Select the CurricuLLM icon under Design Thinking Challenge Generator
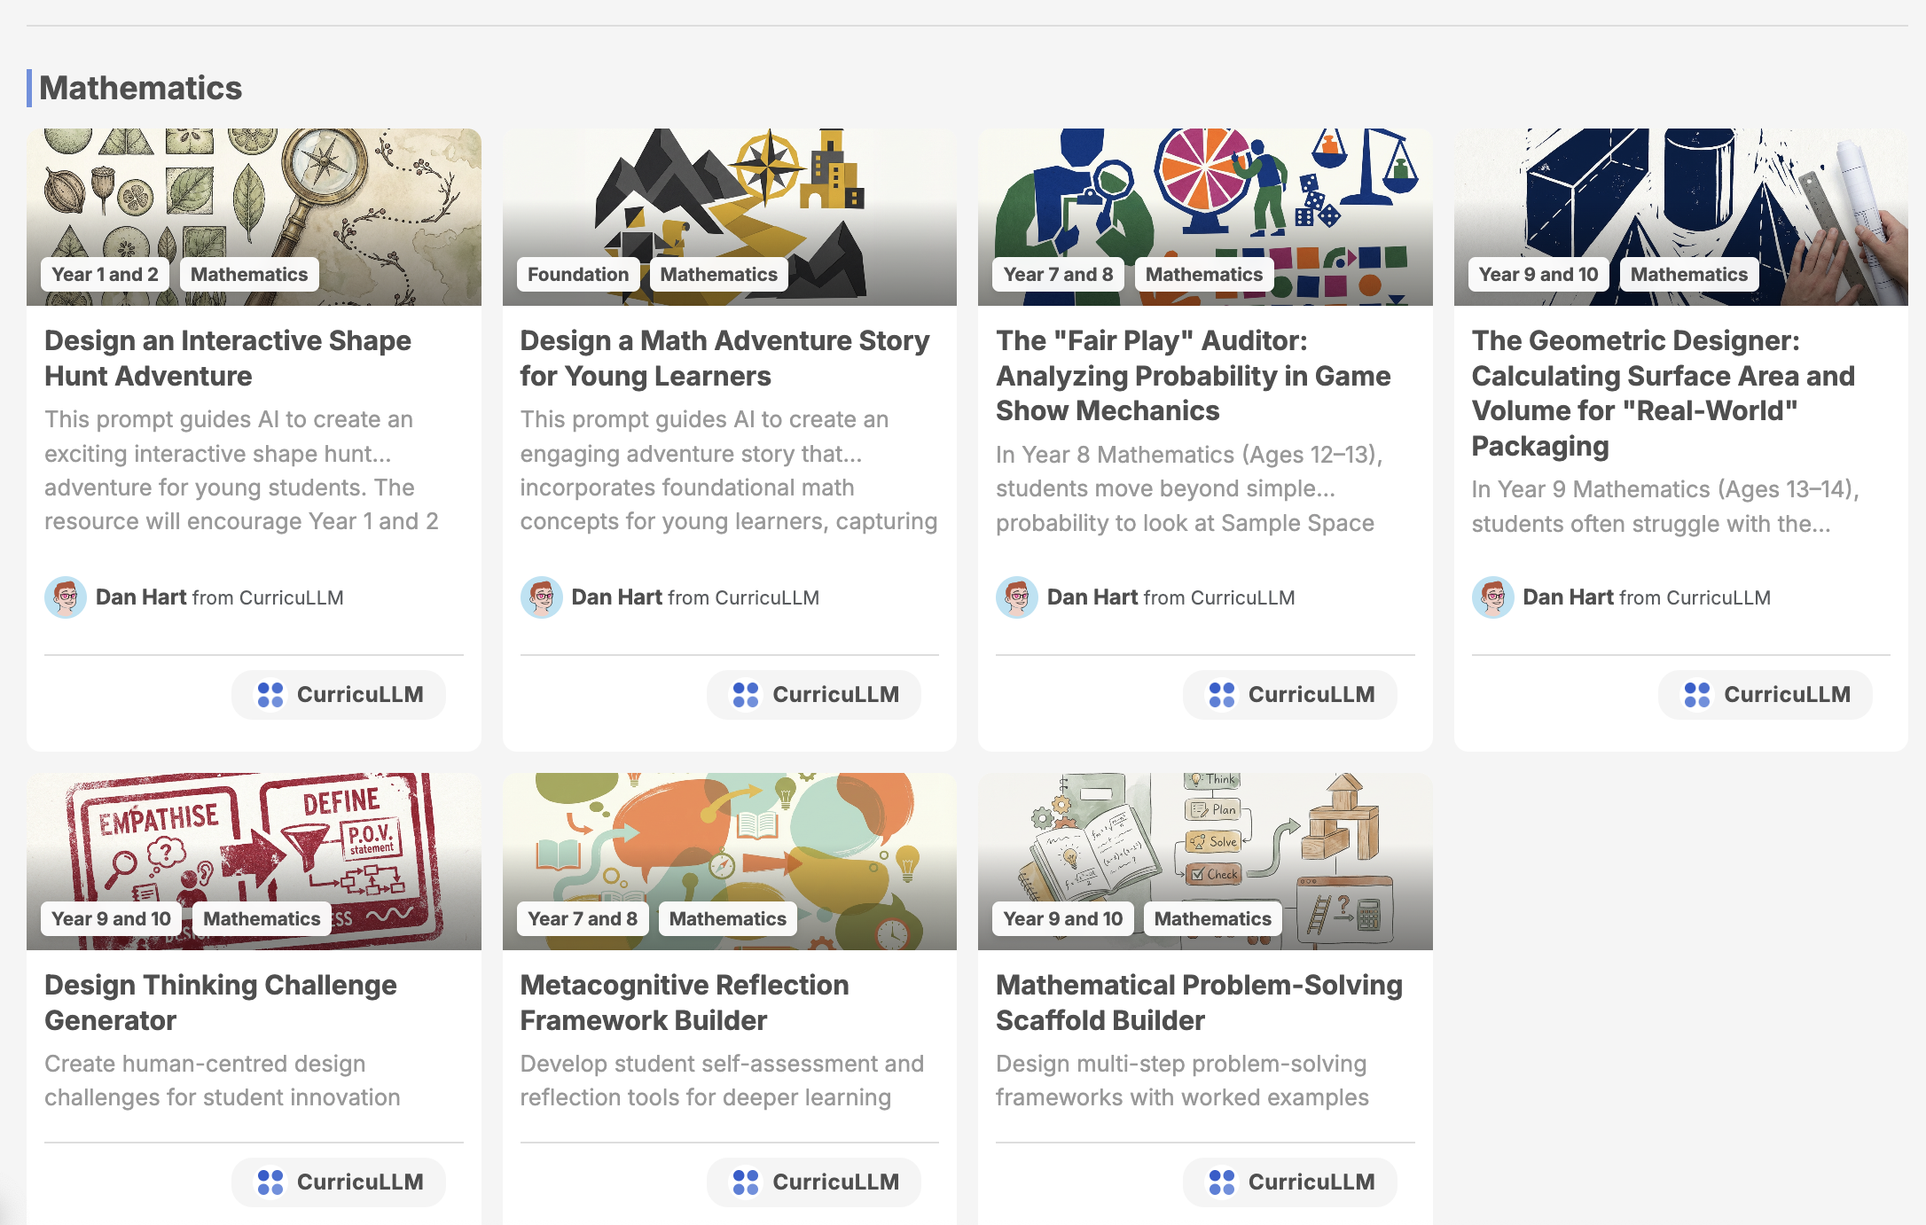Image resolution: width=1926 pixels, height=1225 pixels. pyautogui.click(x=271, y=1182)
